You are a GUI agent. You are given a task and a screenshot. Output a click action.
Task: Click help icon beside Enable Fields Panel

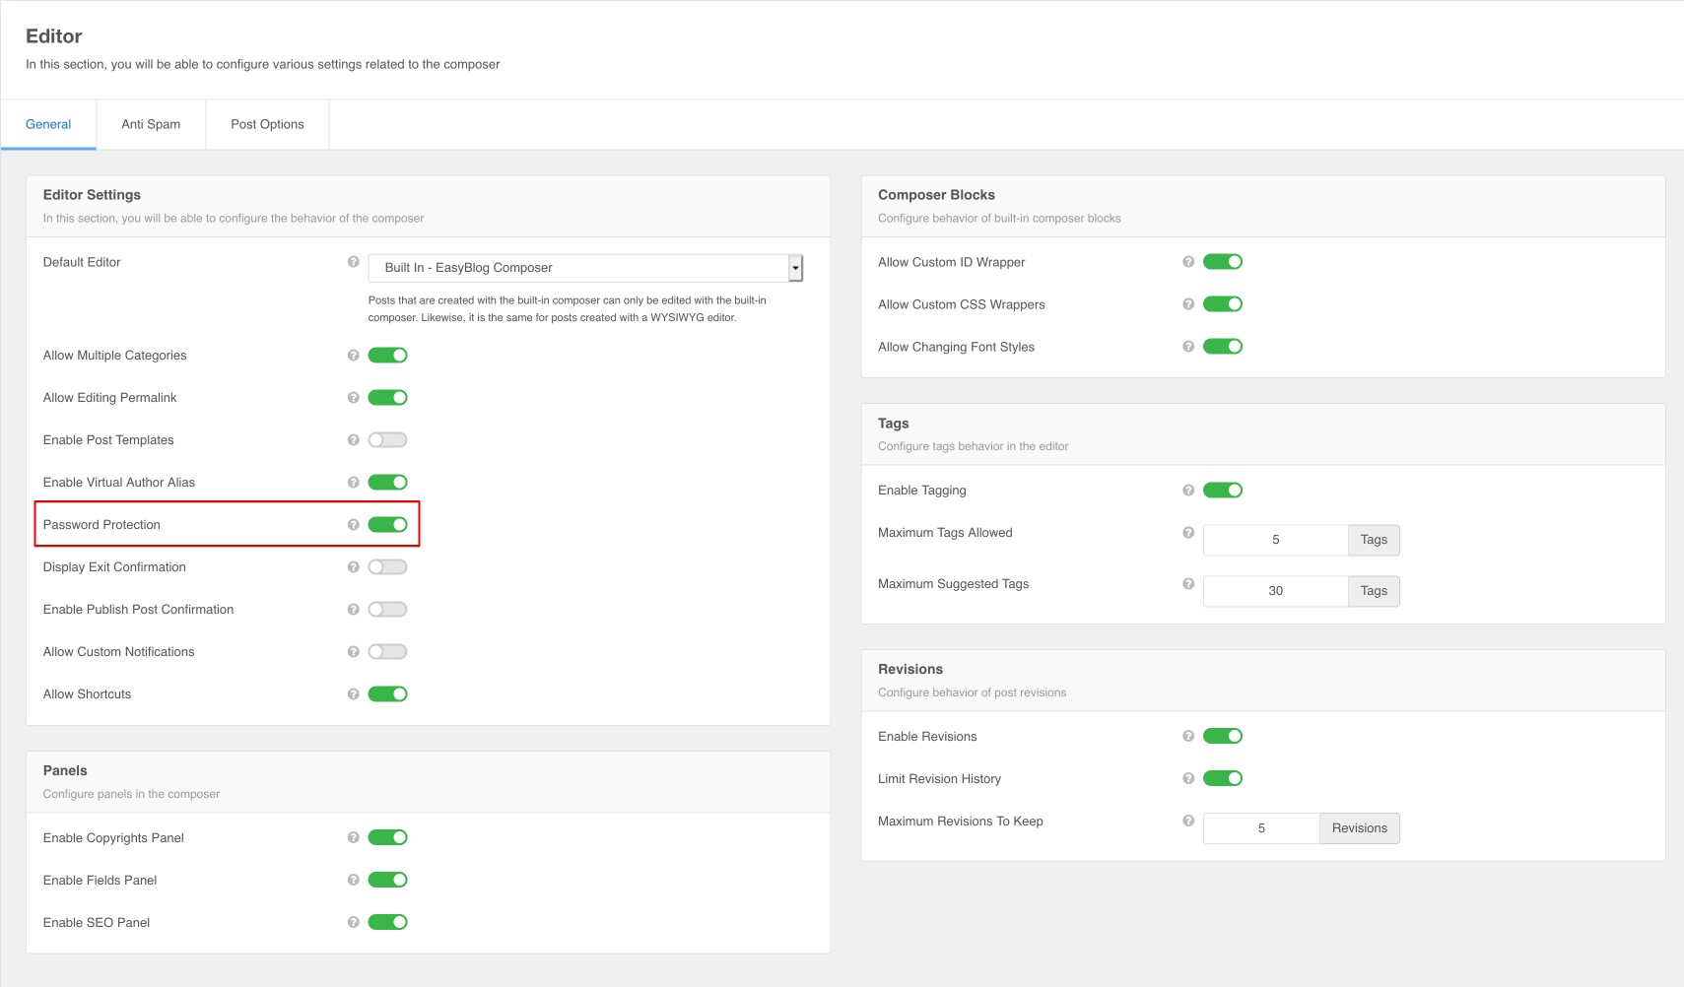[x=353, y=880]
